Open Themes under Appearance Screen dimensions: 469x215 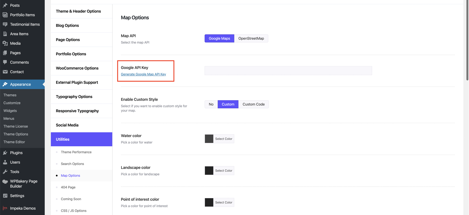coord(10,95)
